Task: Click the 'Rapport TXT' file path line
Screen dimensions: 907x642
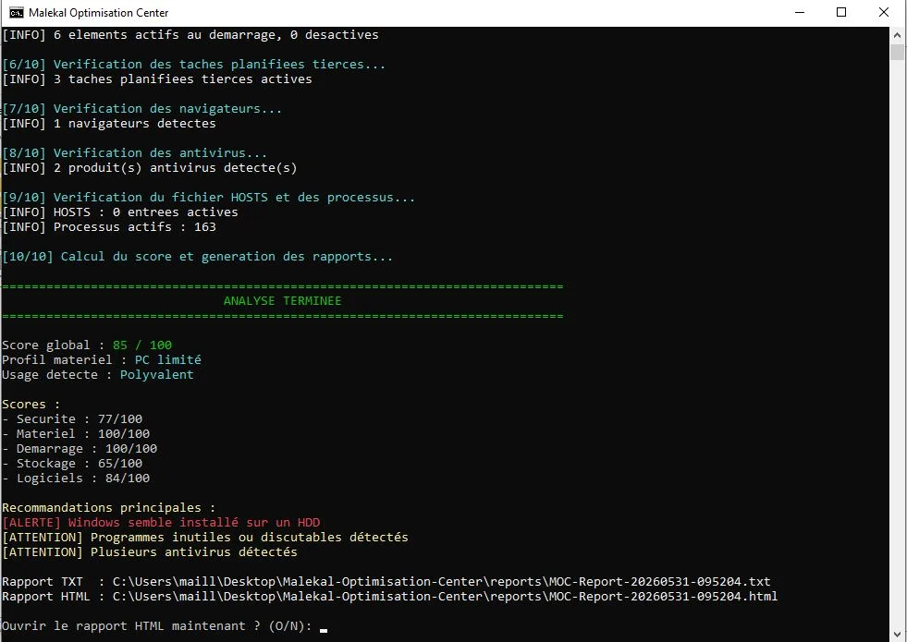Action: tap(386, 582)
